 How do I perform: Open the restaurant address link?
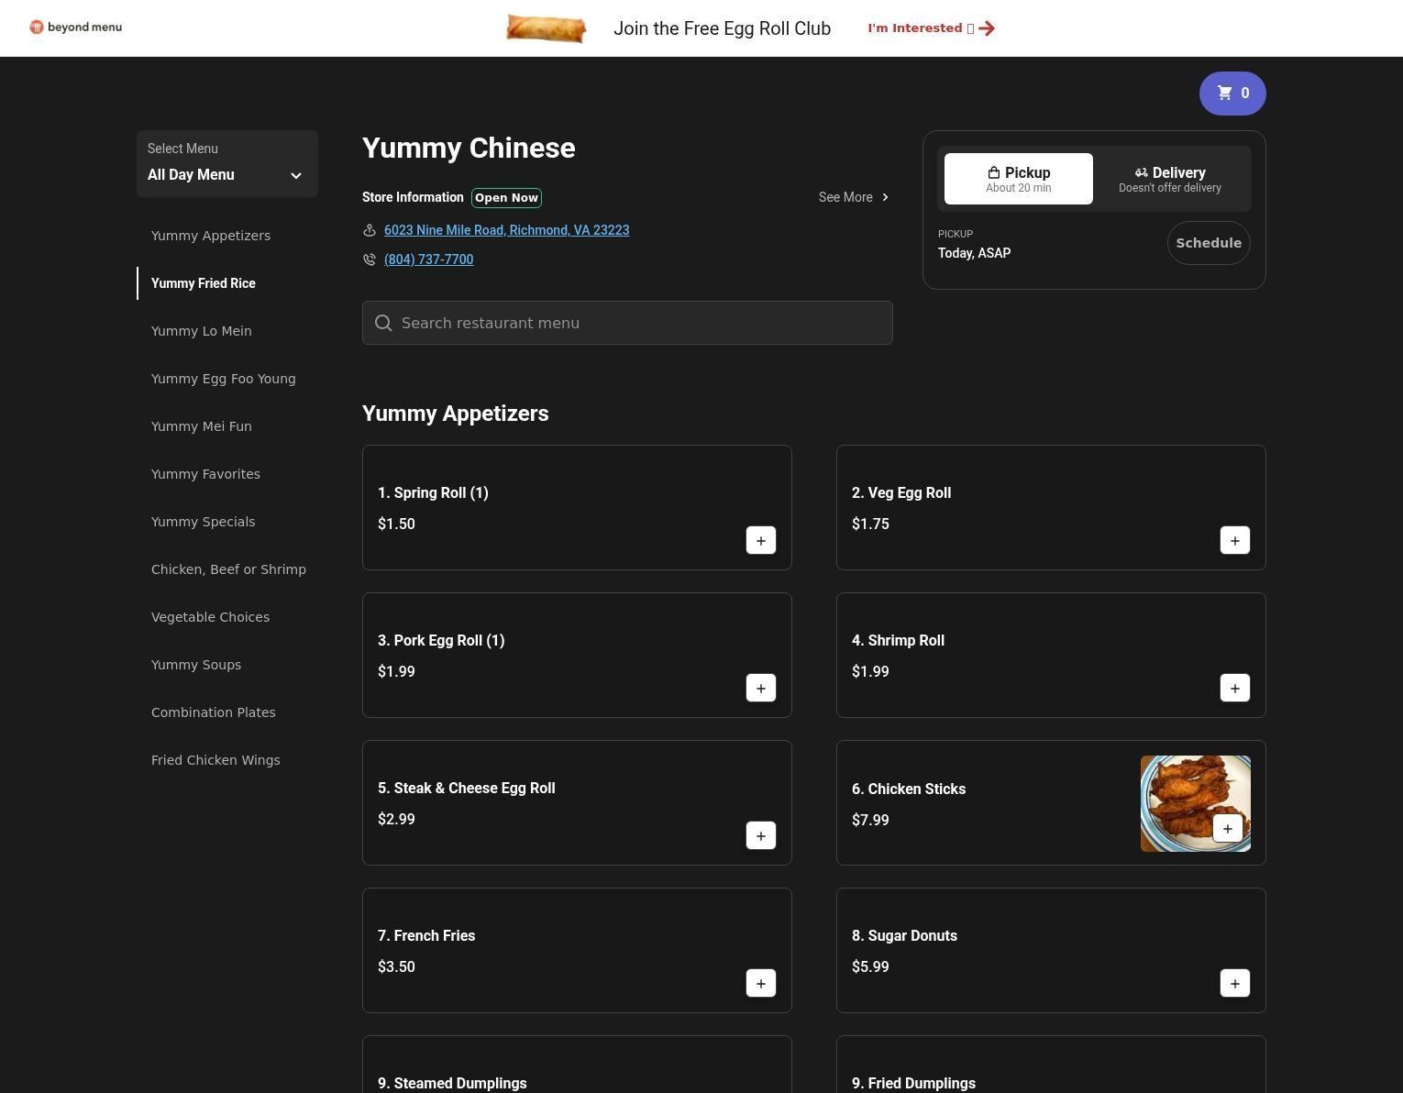tap(506, 230)
